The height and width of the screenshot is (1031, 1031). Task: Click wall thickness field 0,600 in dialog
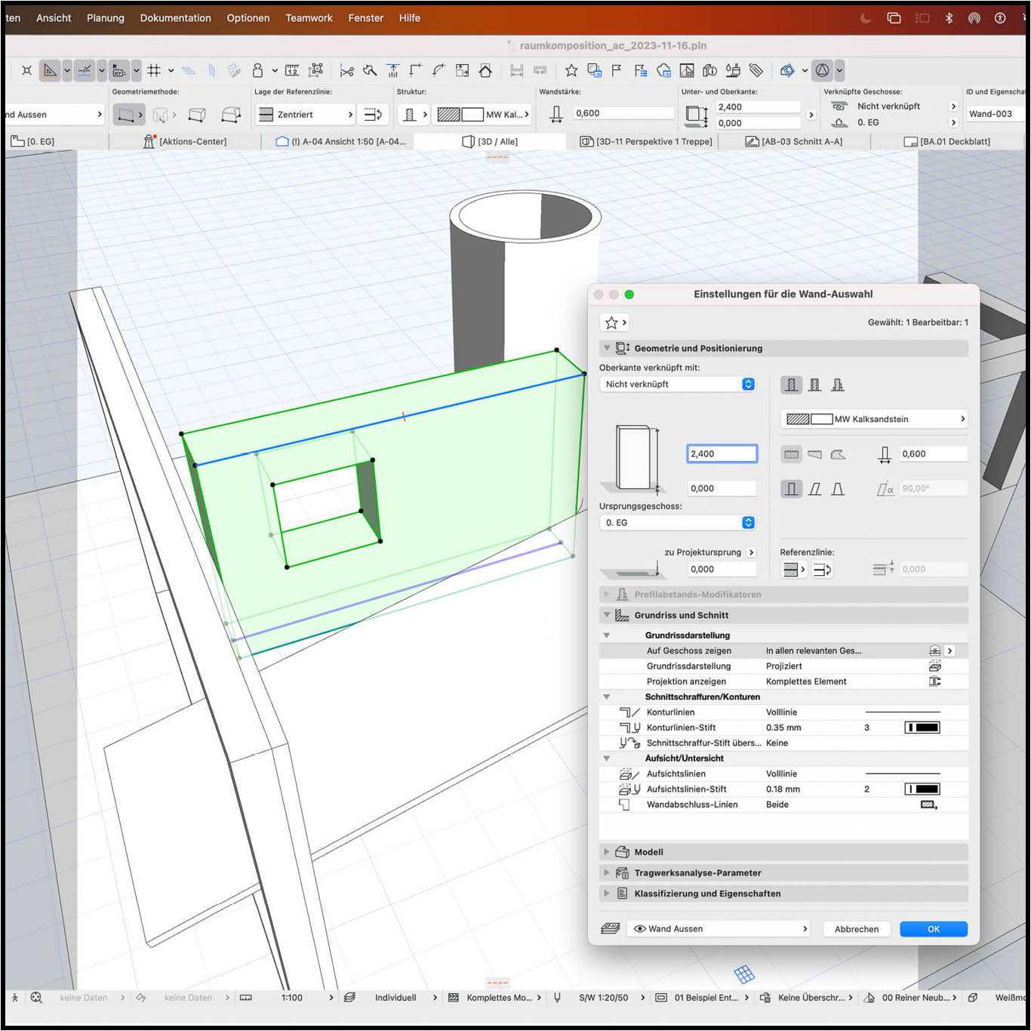tap(934, 454)
